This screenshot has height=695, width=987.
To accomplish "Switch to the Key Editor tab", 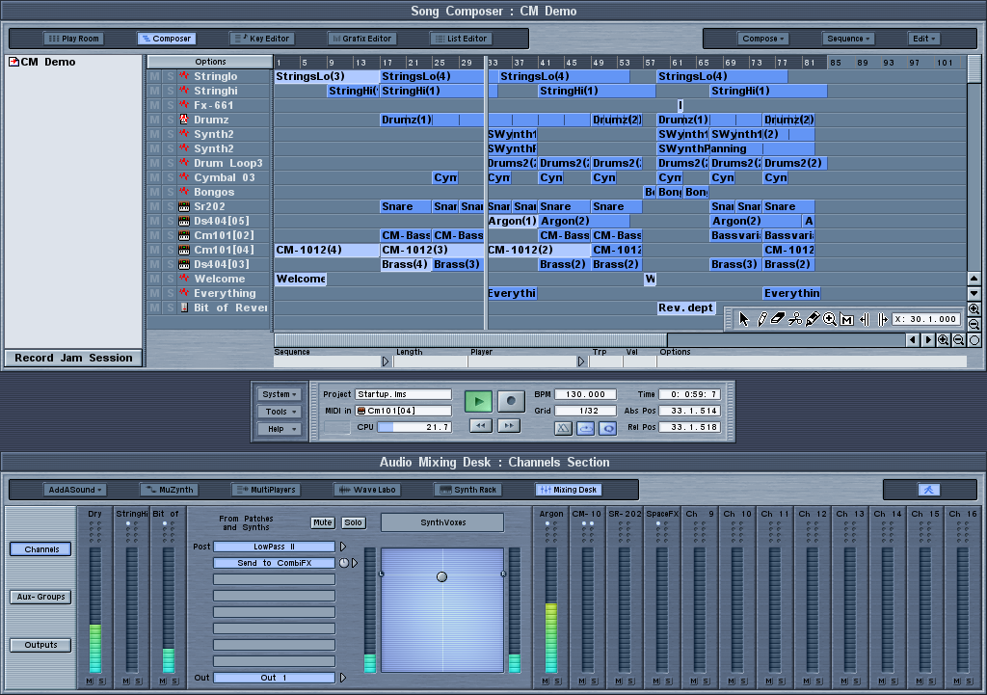I will 261,39.
